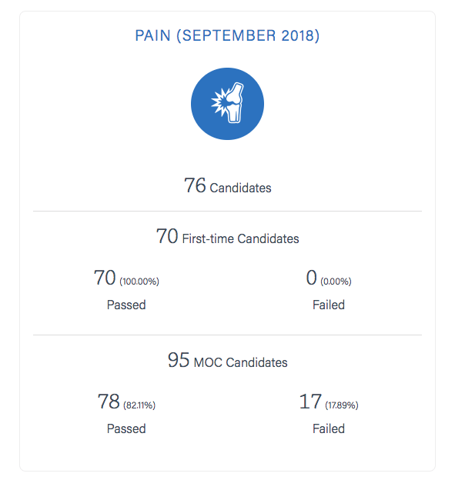The height and width of the screenshot is (480, 455).
Task: Click the 70 First-time Candidates heading
Action: [227, 236]
